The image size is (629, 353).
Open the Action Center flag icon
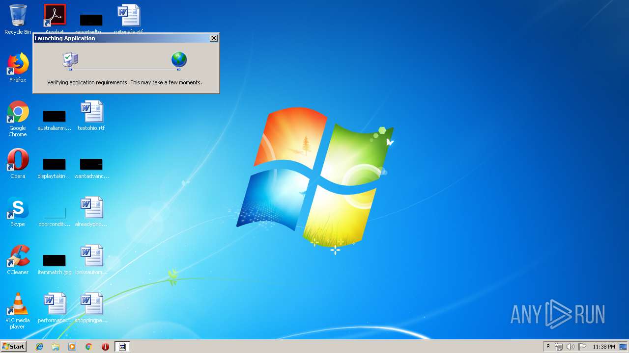tap(582, 347)
